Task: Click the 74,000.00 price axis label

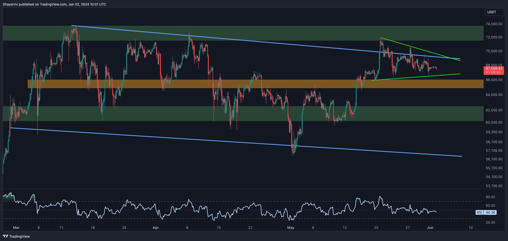Action: 494,24
